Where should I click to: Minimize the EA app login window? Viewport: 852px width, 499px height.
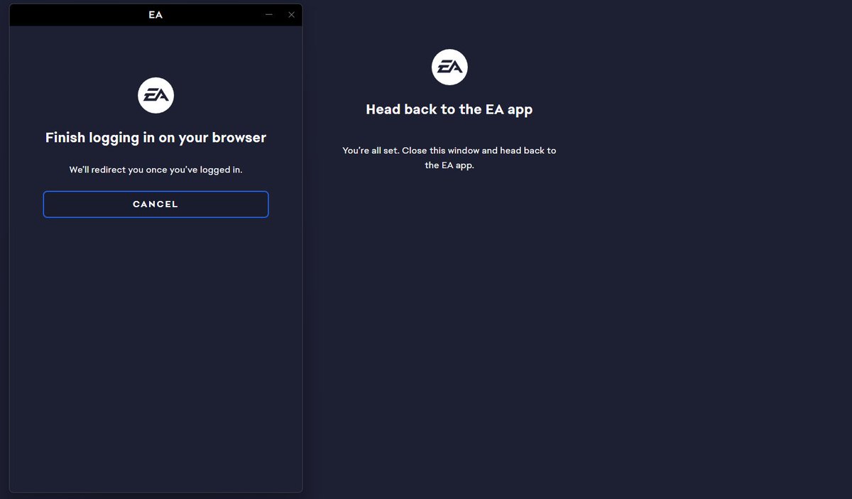(x=269, y=14)
